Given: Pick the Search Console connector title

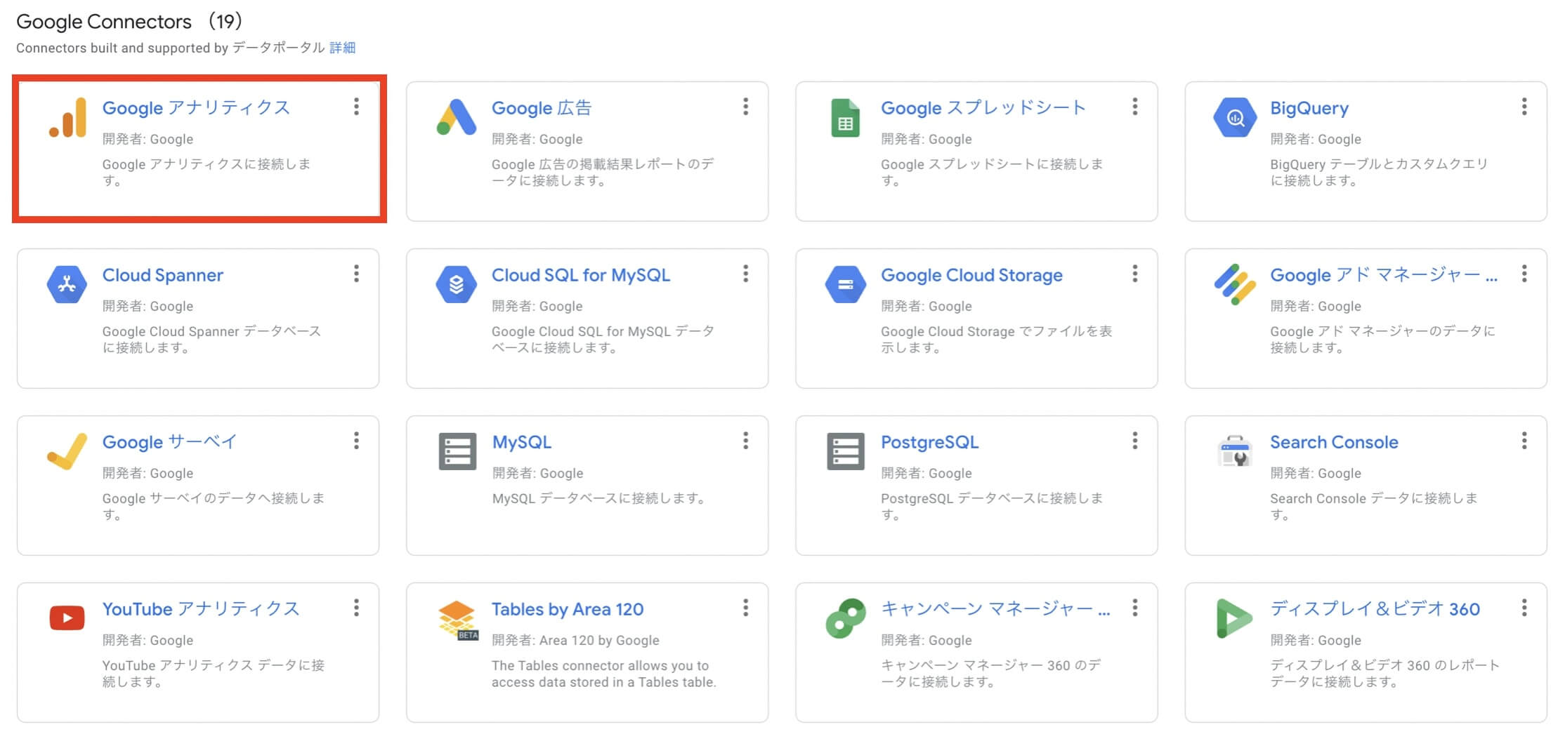Looking at the screenshot, I should (x=1334, y=442).
